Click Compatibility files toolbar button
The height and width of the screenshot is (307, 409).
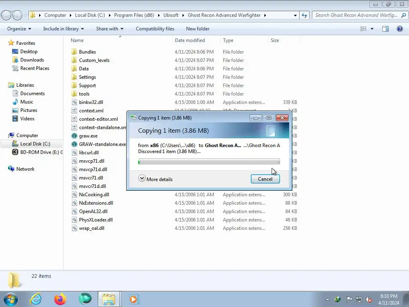[x=155, y=29]
